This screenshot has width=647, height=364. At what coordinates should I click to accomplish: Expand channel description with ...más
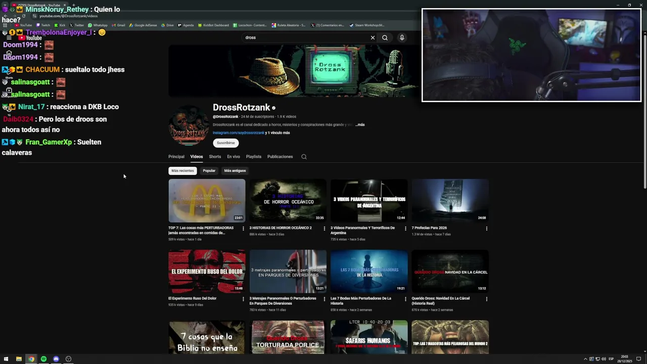tap(360, 125)
